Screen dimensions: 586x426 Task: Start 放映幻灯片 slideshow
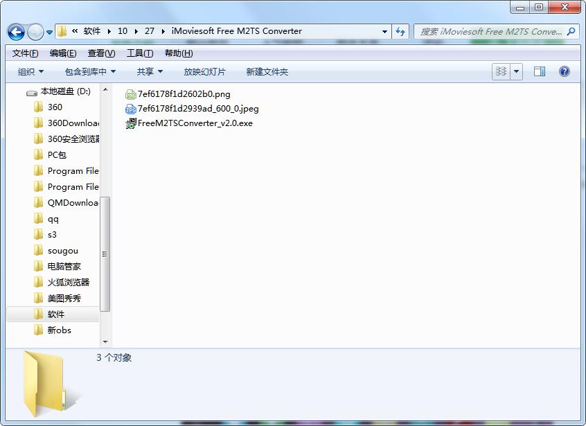[x=204, y=72]
